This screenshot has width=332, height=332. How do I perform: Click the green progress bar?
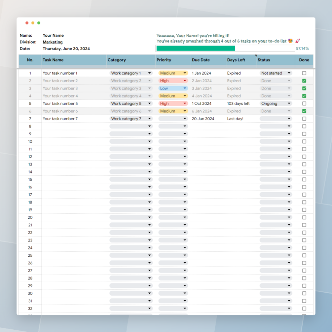(x=196, y=48)
